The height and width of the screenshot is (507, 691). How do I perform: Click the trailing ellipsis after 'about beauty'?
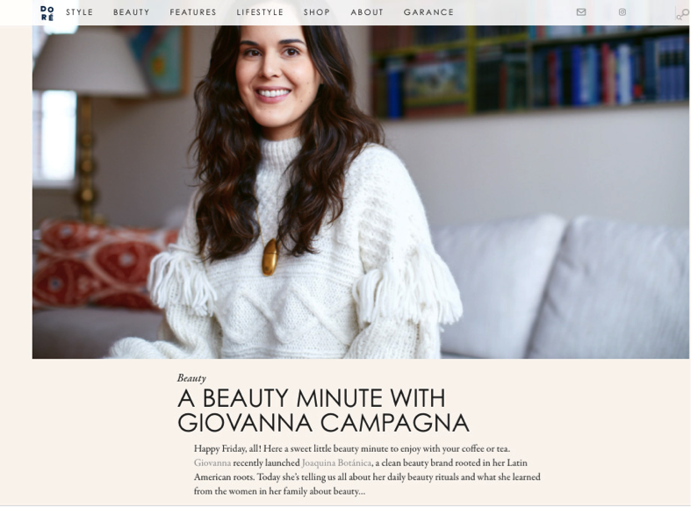click(x=362, y=491)
